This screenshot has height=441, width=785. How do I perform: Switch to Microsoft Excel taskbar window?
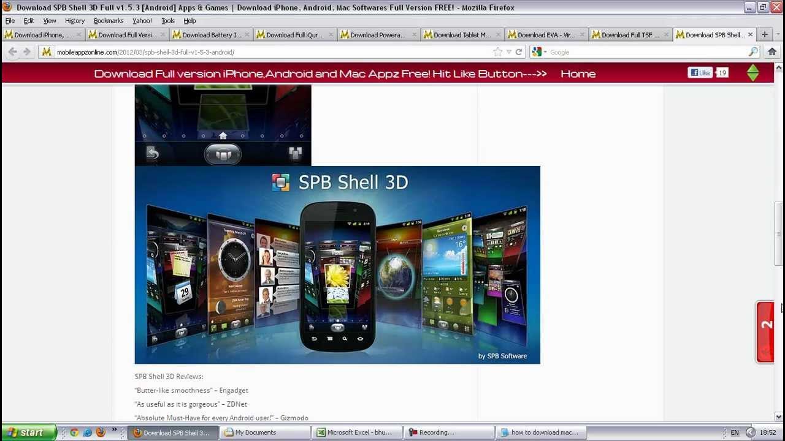tap(358, 432)
